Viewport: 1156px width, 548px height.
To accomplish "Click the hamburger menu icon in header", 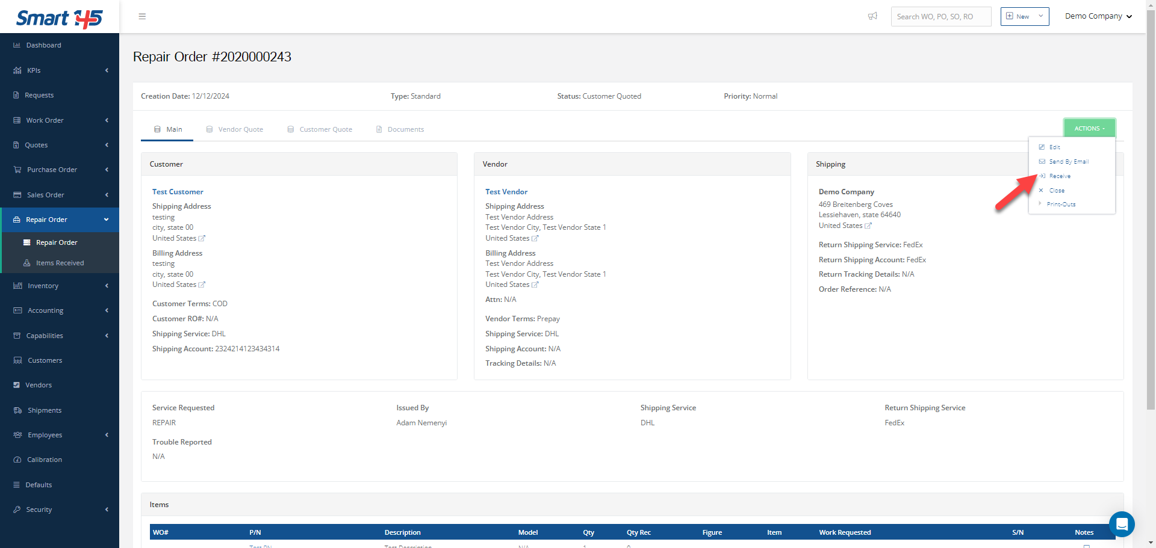I will [142, 16].
